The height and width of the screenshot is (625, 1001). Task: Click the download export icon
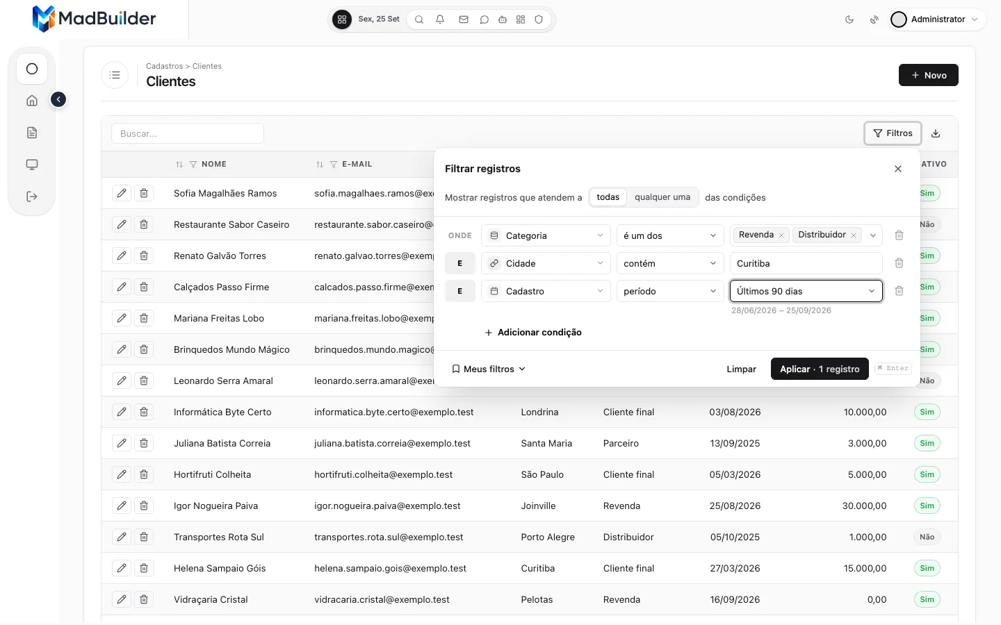[x=936, y=133]
